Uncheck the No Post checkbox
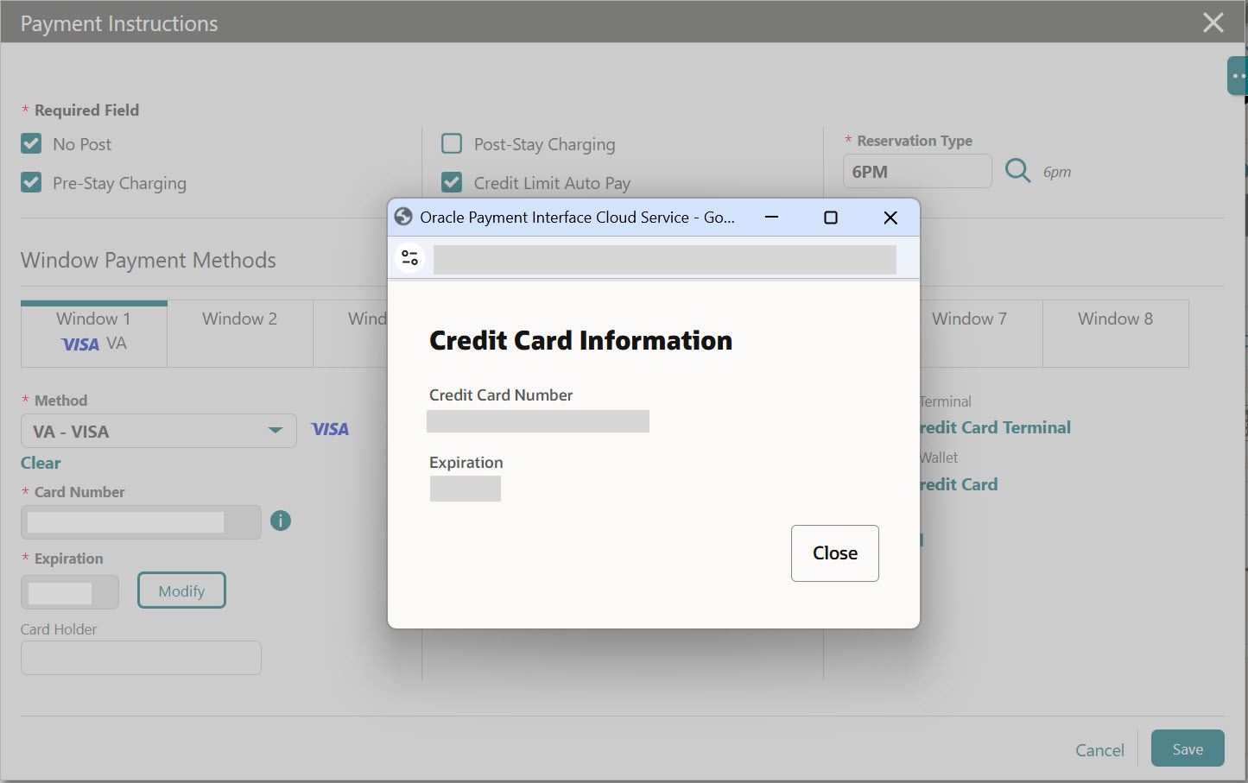Image resolution: width=1248 pixels, height=783 pixels. pyautogui.click(x=31, y=143)
